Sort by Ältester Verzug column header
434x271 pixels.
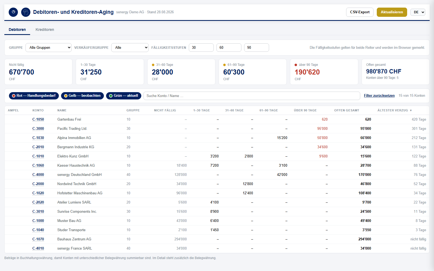coord(395,110)
